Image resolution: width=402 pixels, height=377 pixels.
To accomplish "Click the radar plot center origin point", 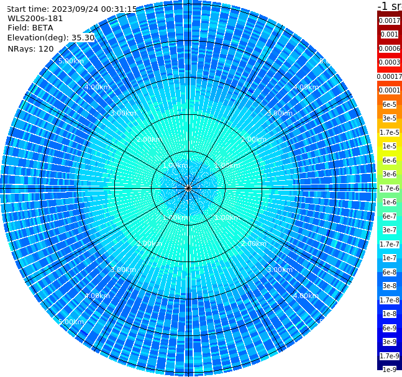I will coord(188,188).
